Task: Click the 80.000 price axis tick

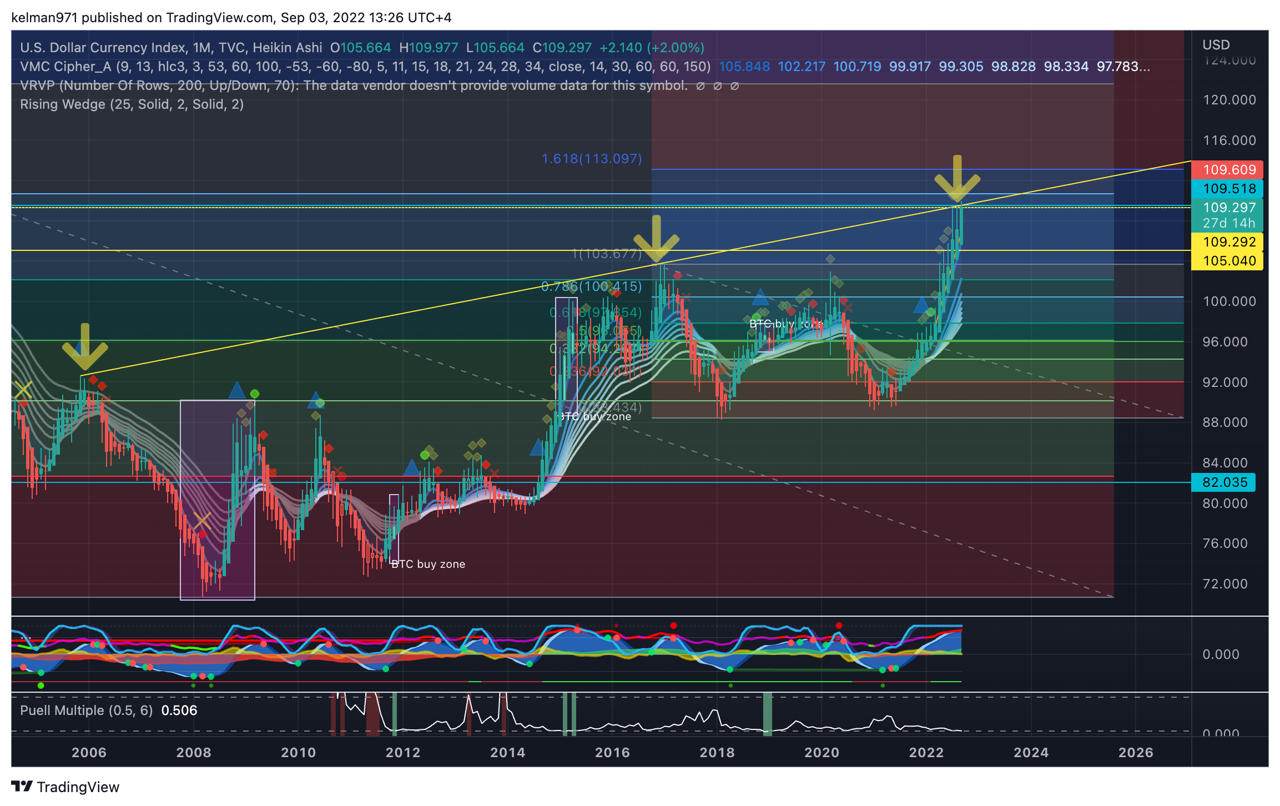Action: click(1225, 503)
